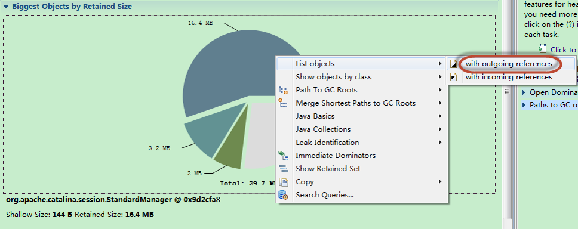578x229 pixels.
Task: Expand the Open Dominator entry triangle
Action: coord(524,92)
